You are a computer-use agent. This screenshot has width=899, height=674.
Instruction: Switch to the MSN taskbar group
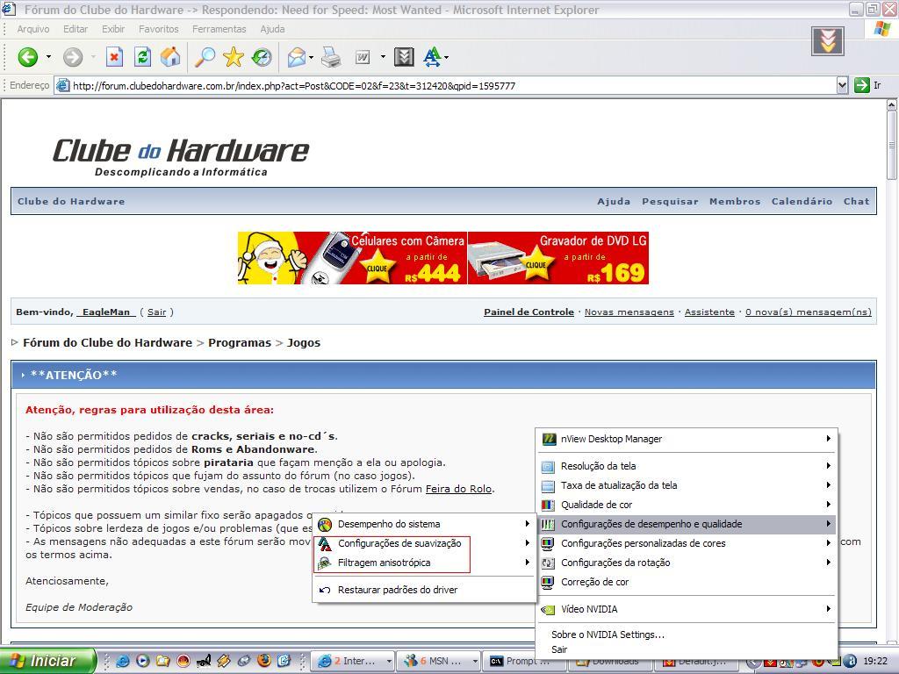pos(439,661)
